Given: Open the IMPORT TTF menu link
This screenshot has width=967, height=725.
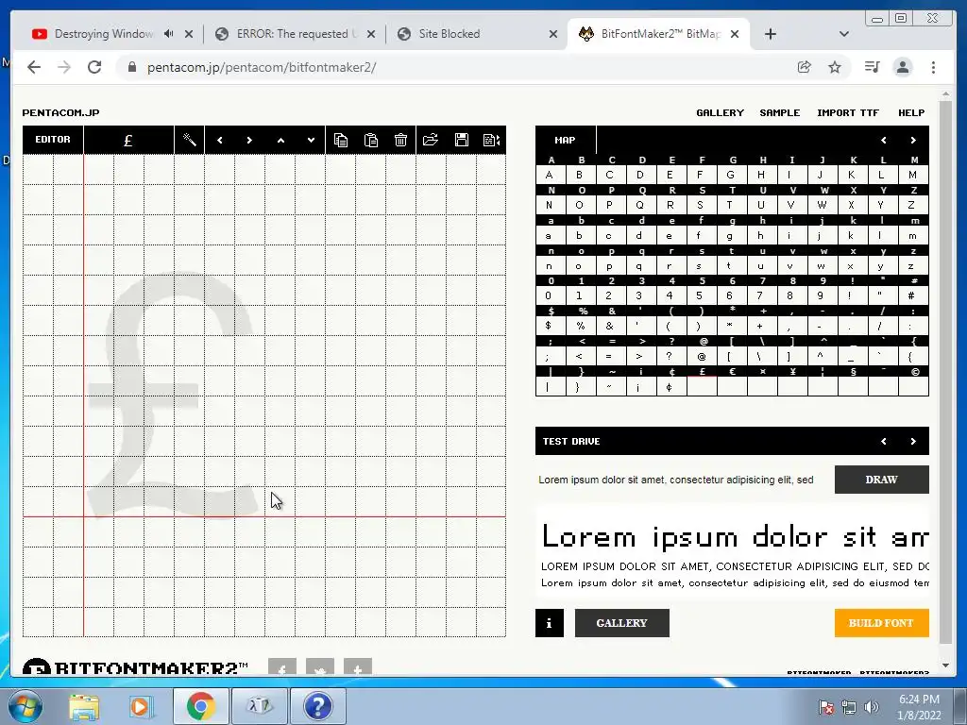Looking at the screenshot, I should (848, 113).
